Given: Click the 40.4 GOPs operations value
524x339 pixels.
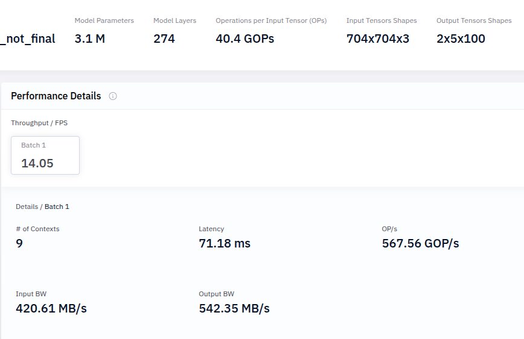Looking at the screenshot, I should (244, 39).
